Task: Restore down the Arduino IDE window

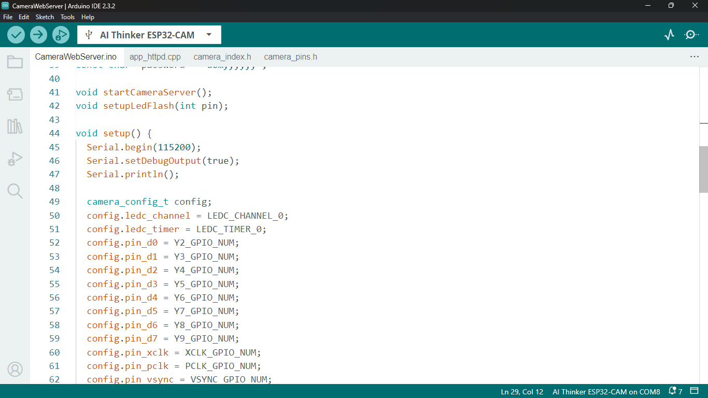Action: [x=671, y=6]
